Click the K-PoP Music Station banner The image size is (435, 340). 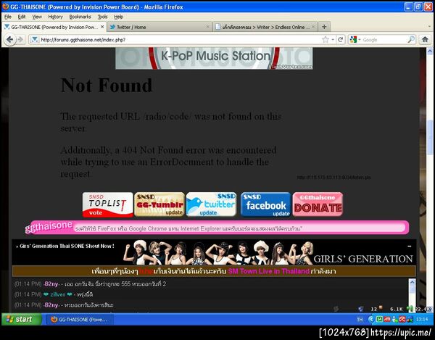pyautogui.click(x=214, y=58)
